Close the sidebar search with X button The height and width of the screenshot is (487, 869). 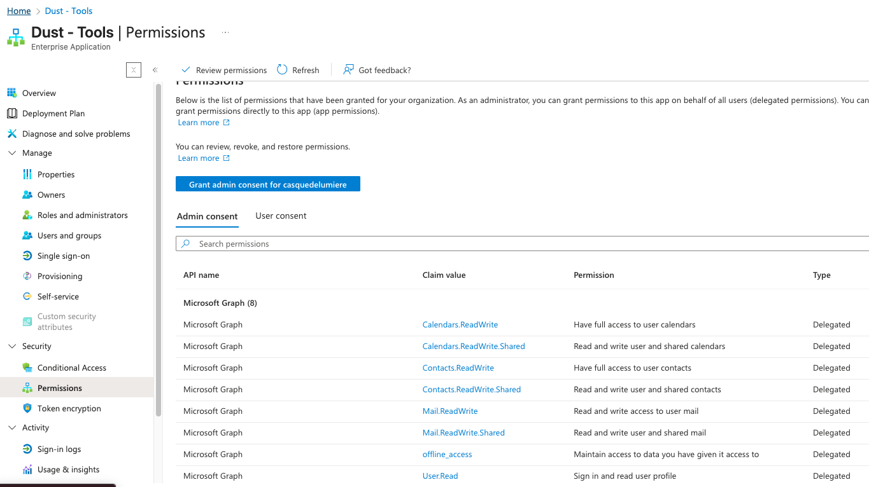point(133,70)
